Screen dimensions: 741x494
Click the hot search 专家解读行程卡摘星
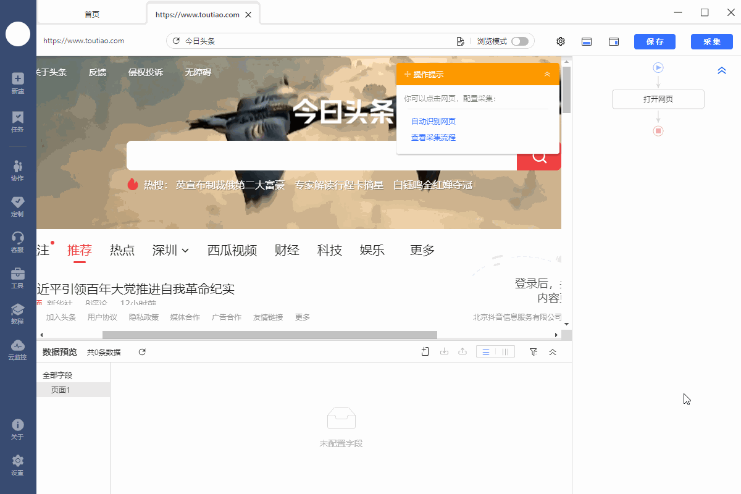pyautogui.click(x=339, y=185)
